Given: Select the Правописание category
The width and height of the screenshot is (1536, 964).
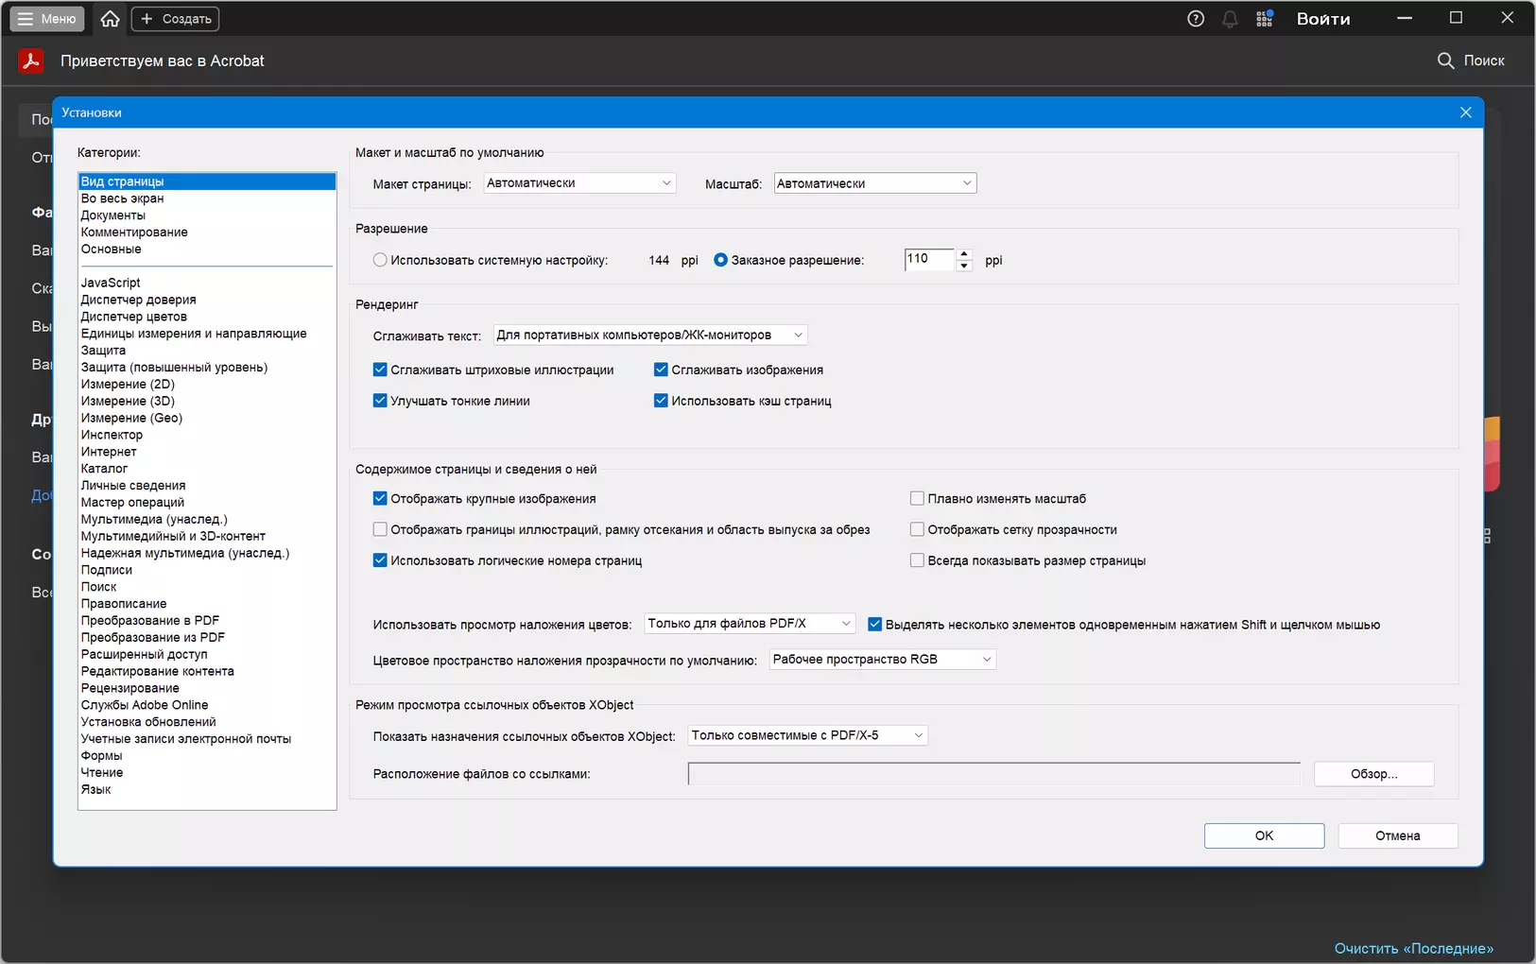Looking at the screenshot, I should [207, 604].
